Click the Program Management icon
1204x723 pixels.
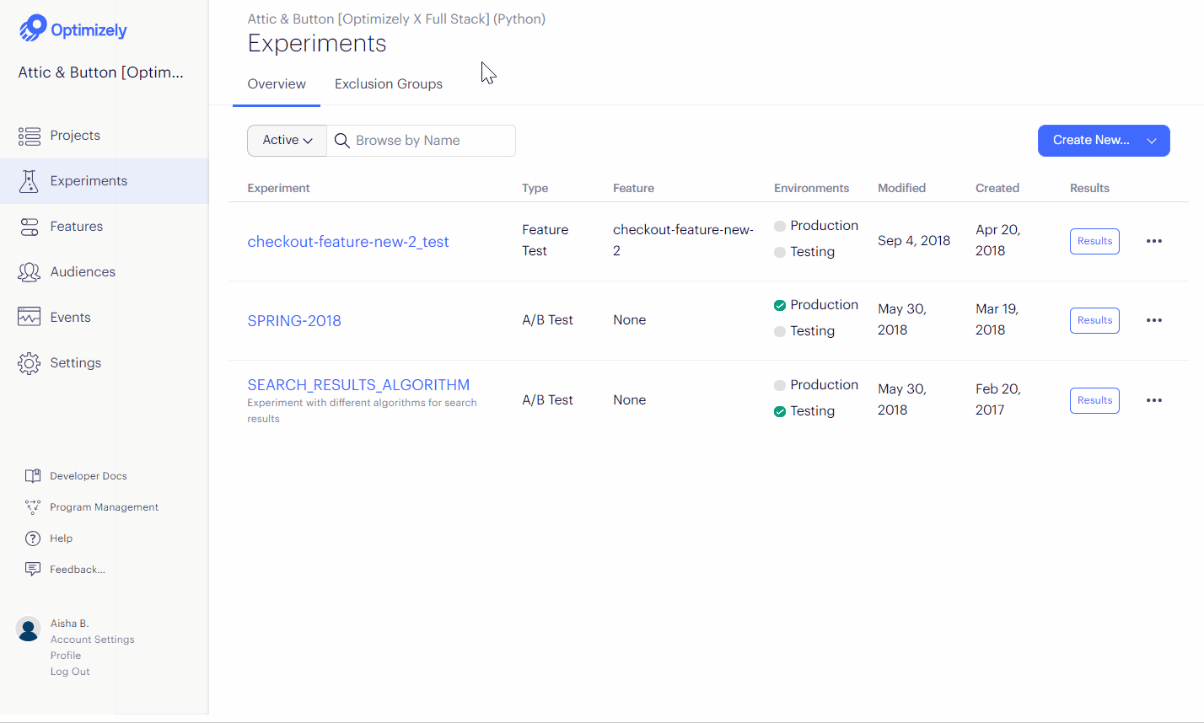(x=33, y=507)
